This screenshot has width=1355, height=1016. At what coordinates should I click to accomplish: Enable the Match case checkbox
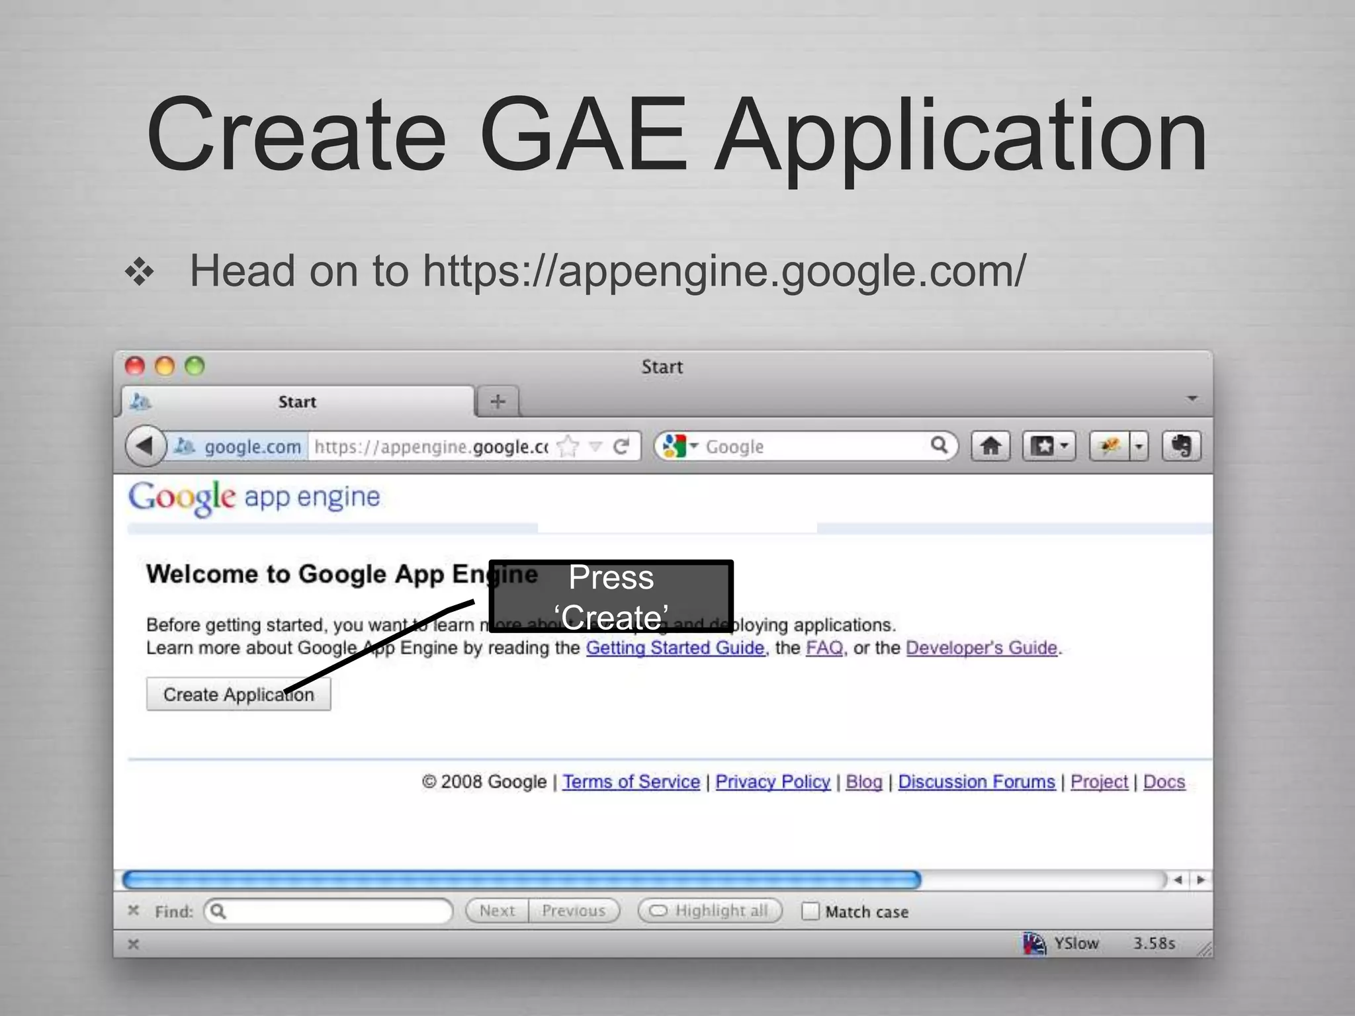(x=810, y=911)
